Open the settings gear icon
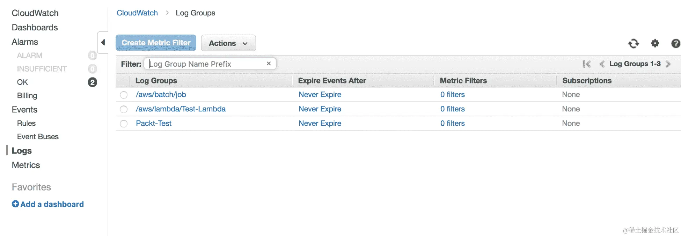 click(655, 43)
